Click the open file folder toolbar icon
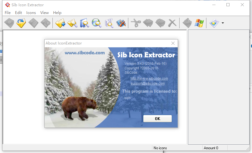252x153 pixels. pos(21,23)
